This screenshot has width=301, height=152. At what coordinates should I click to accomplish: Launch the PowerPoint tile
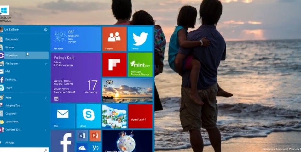point(95,136)
